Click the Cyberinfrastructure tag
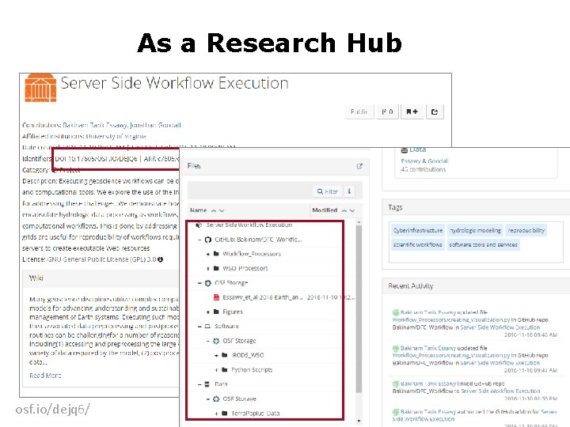570x427 pixels. coord(418,230)
